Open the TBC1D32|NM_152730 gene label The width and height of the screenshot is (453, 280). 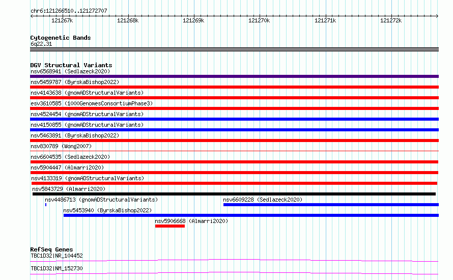tap(56, 268)
